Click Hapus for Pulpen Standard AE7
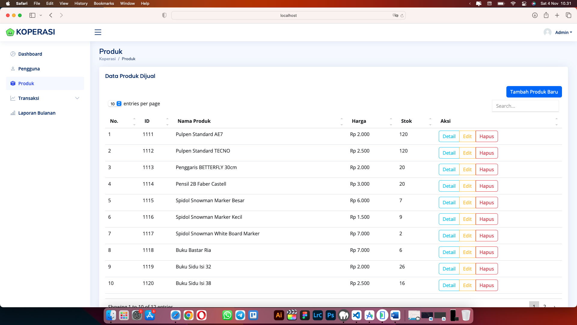This screenshot has width=577, height=325. 487,136
